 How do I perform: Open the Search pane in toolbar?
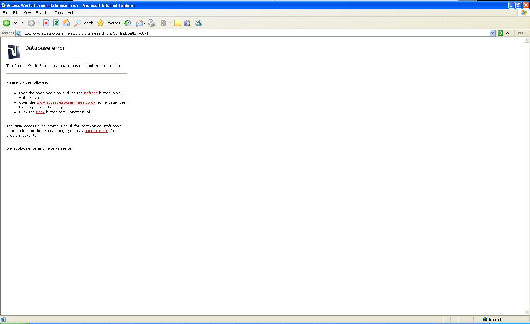[84, 23]
